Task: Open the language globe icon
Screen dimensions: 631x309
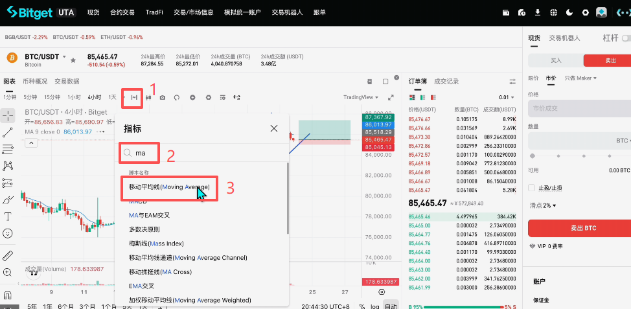Action: (x=553, y=12)
